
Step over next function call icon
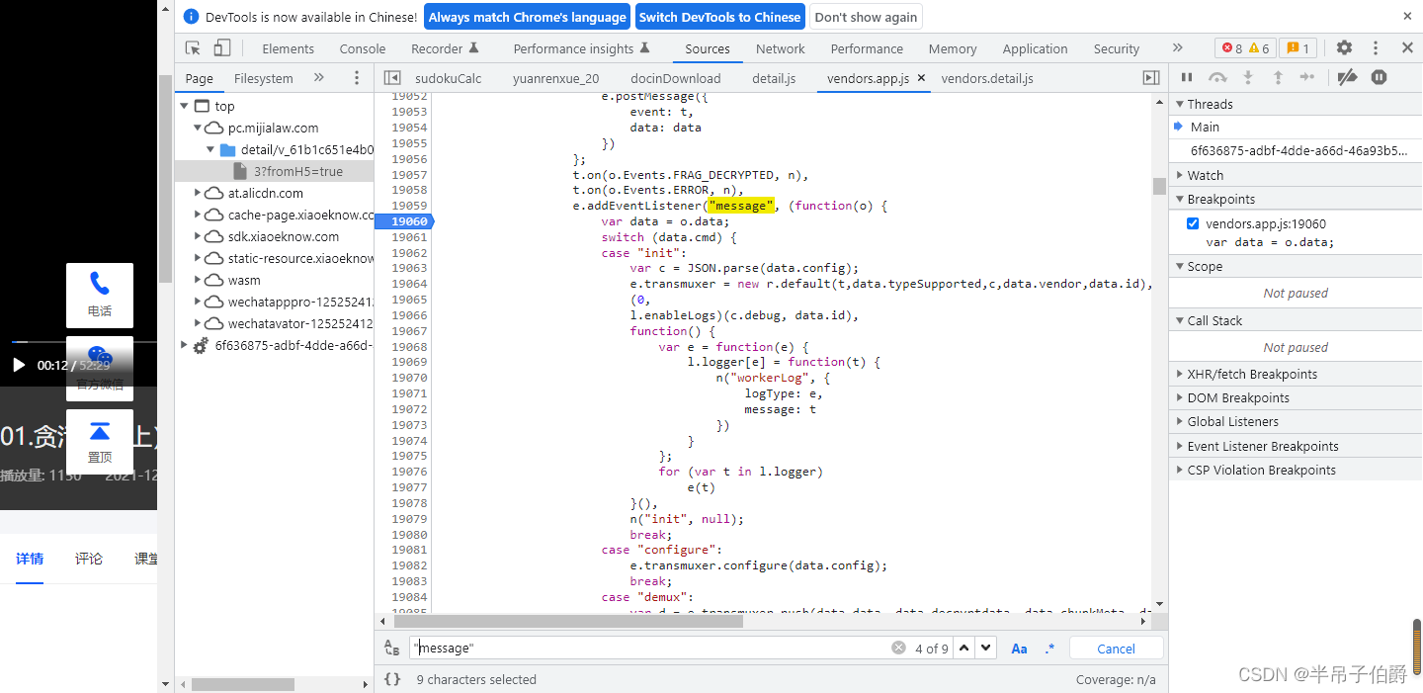(x=1217, y=77)
